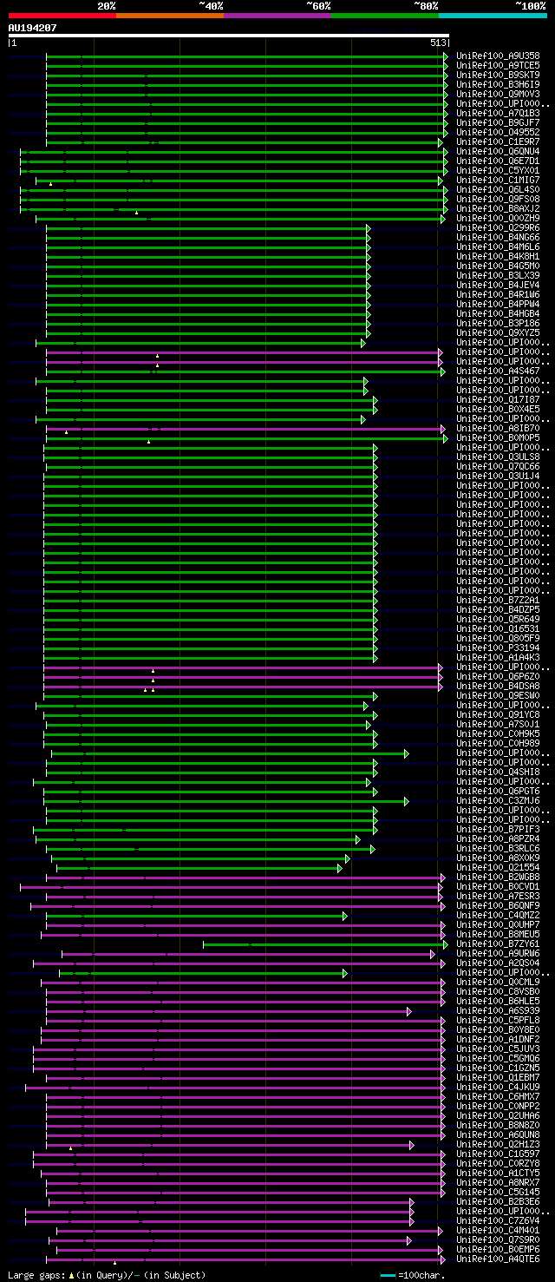Select label UniRef100_C1MIG7
555x1282 pixels.
[498, 180]
